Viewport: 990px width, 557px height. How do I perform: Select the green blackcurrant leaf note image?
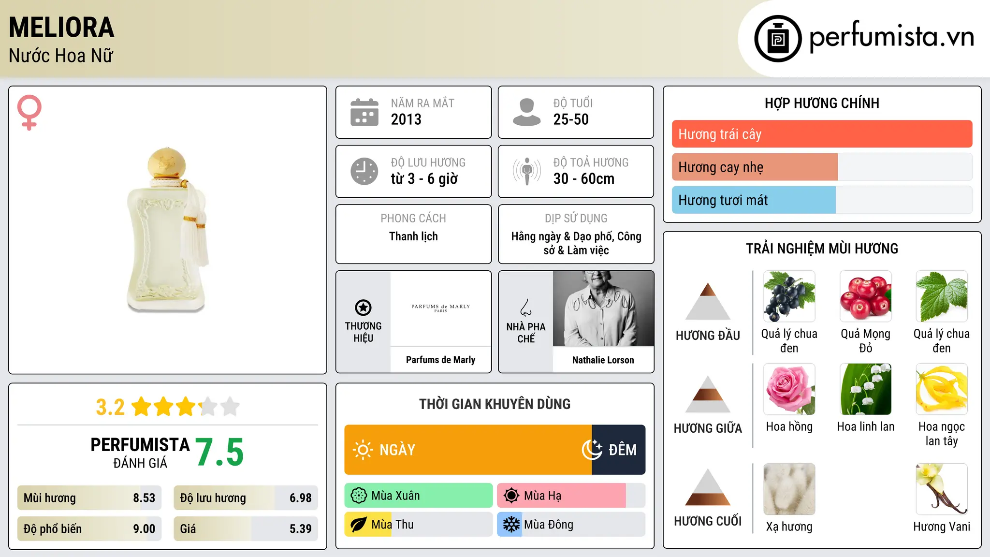click(x=942, y=296)
